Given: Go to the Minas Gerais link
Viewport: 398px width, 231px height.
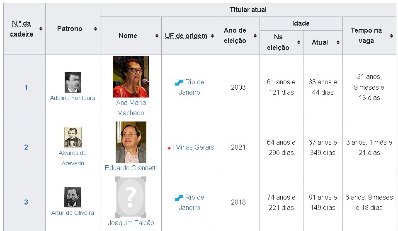Looking at the screenshot, I should point(194,147).
